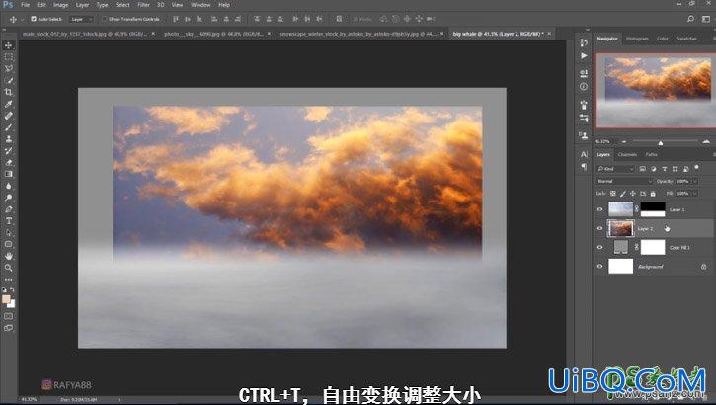The image size is (716, 405).
Task: Select the Blur tool
Action: (x=9, y=186)
